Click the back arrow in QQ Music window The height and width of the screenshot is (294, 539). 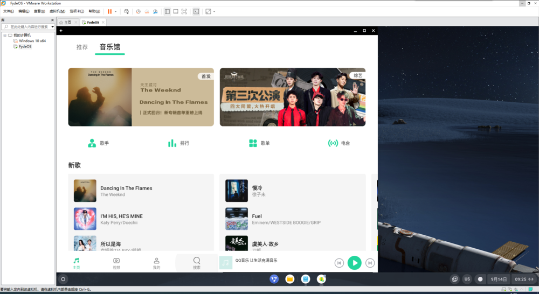pos(61,31)
